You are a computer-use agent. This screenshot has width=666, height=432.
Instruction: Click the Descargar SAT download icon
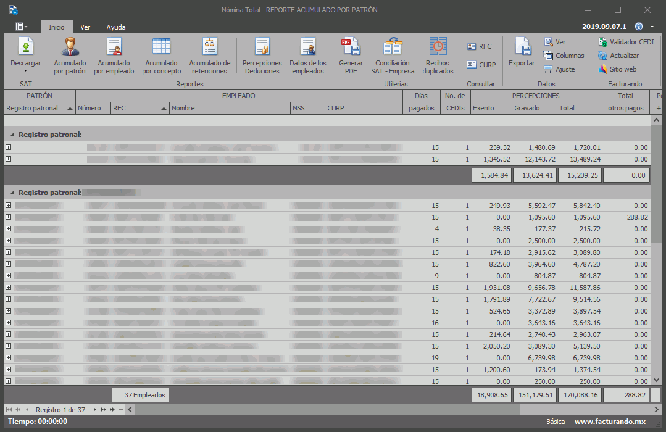pyautogui.click(x=25, y=47)
